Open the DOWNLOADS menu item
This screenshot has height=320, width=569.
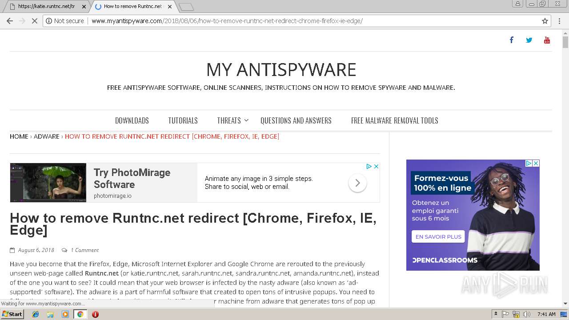(132, 120)
